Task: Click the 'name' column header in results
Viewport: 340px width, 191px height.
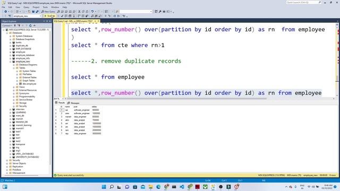Action: [67, 107]
